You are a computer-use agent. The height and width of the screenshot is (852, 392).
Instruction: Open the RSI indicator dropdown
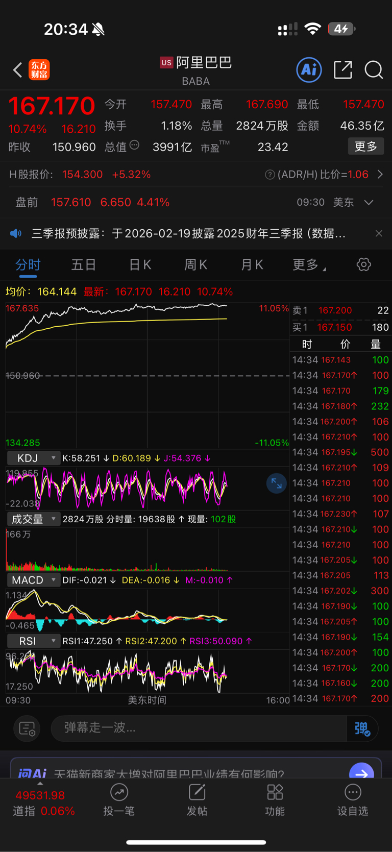coord(33,641)
